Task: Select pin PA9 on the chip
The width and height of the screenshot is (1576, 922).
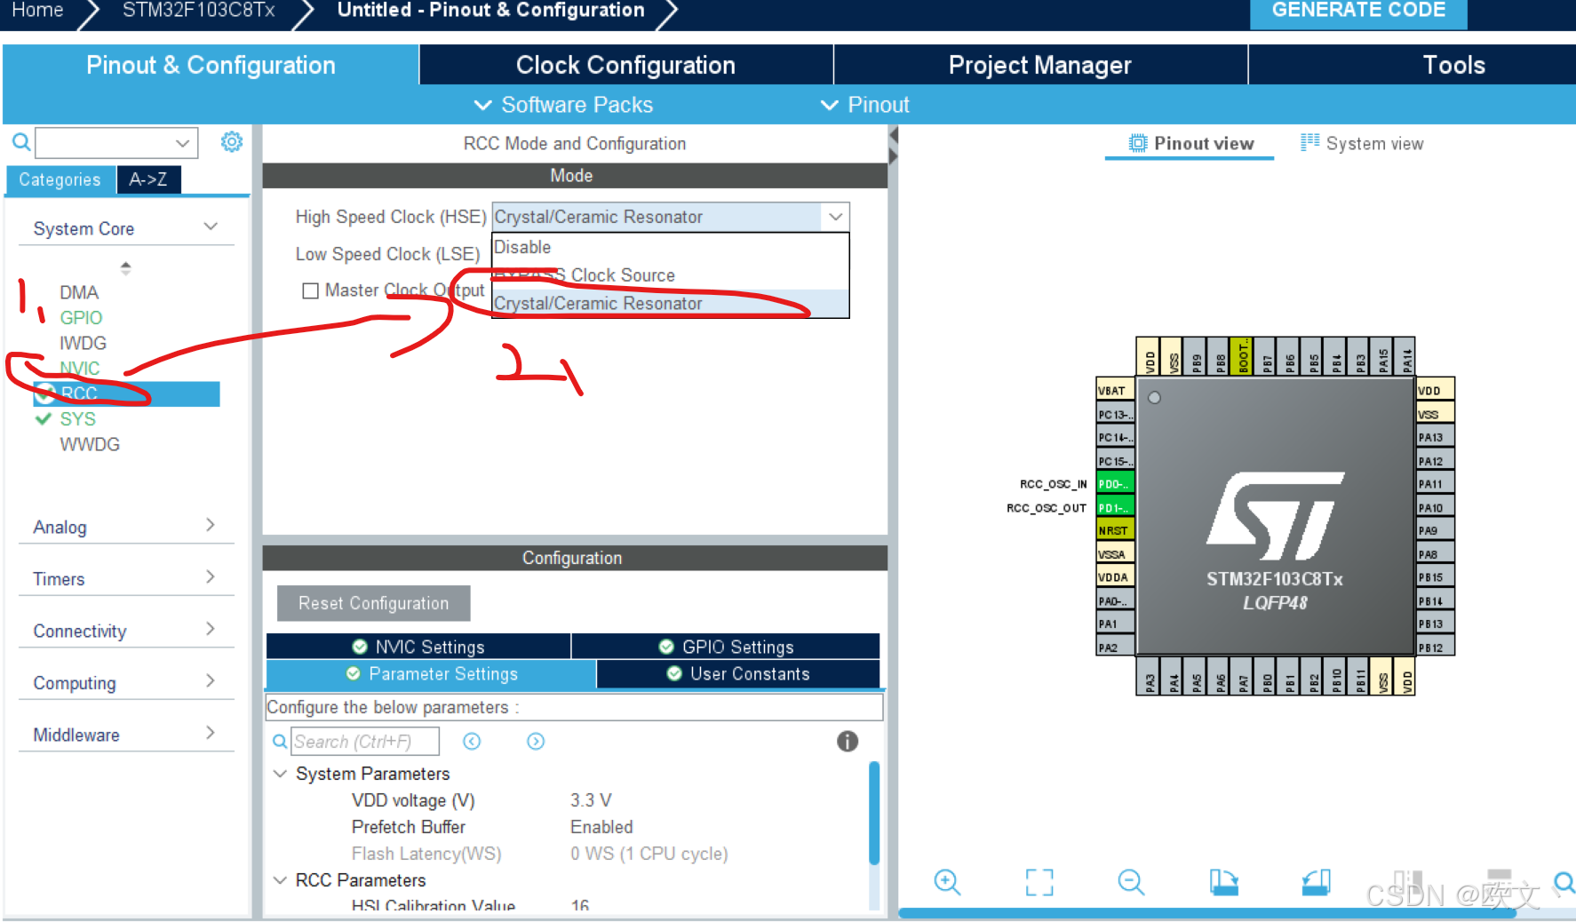Action: [x=1435, y=530]
